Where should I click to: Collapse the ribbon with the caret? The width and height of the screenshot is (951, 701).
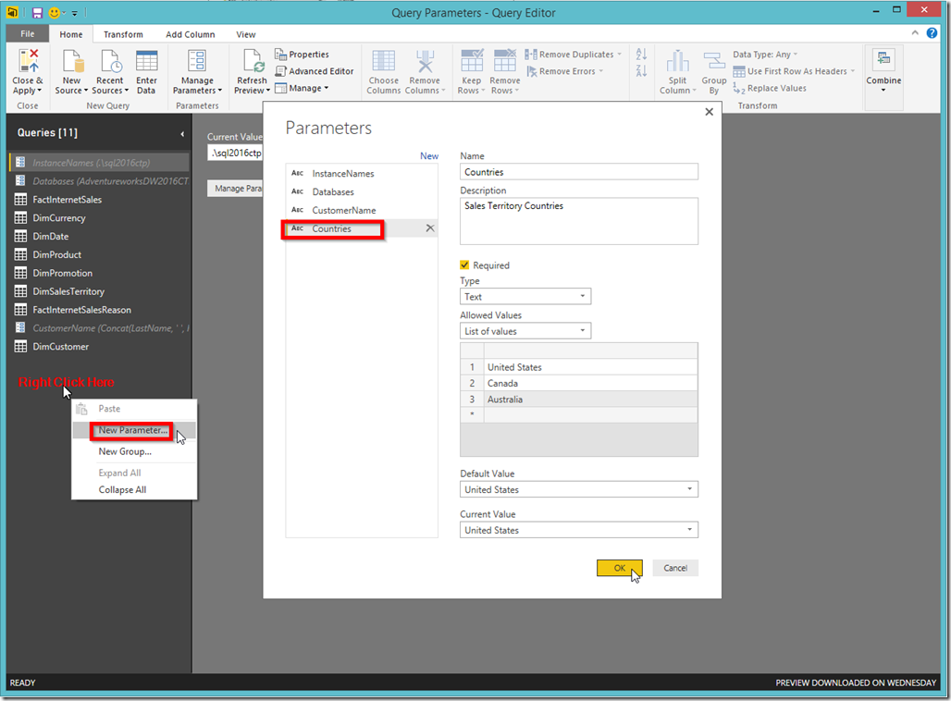pos(915,33)
